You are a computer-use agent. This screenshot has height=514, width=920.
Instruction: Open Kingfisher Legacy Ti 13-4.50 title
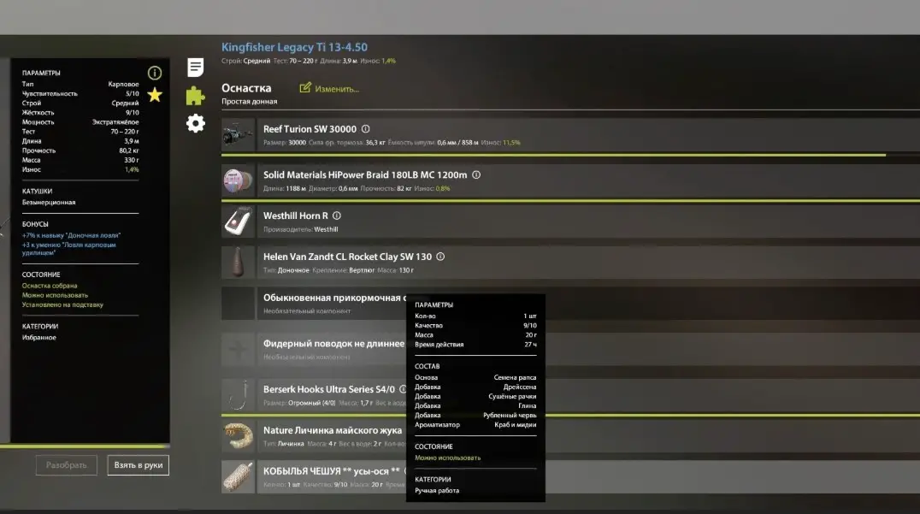(x=294, y=48)
